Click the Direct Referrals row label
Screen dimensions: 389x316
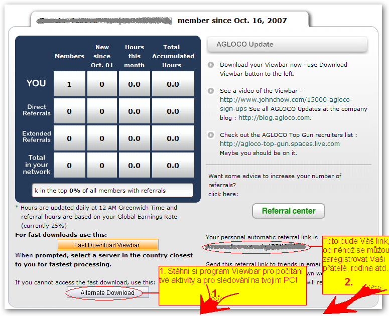37,110
